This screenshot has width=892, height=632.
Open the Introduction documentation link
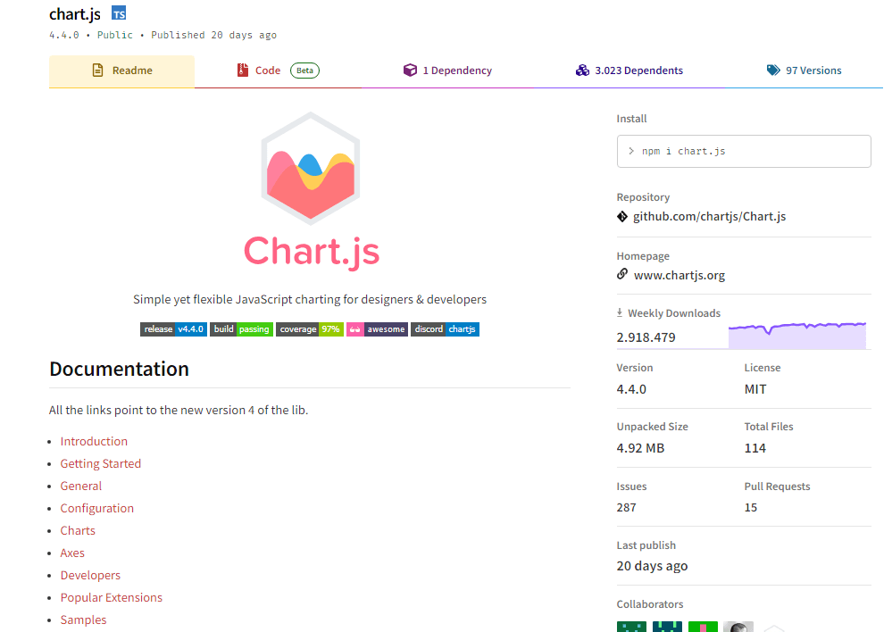(94, 442)
